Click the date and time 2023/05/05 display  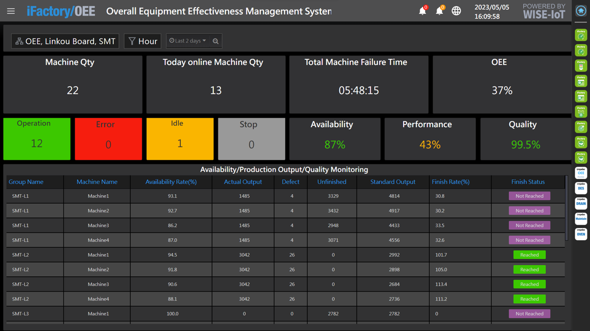tap(491, 12)
